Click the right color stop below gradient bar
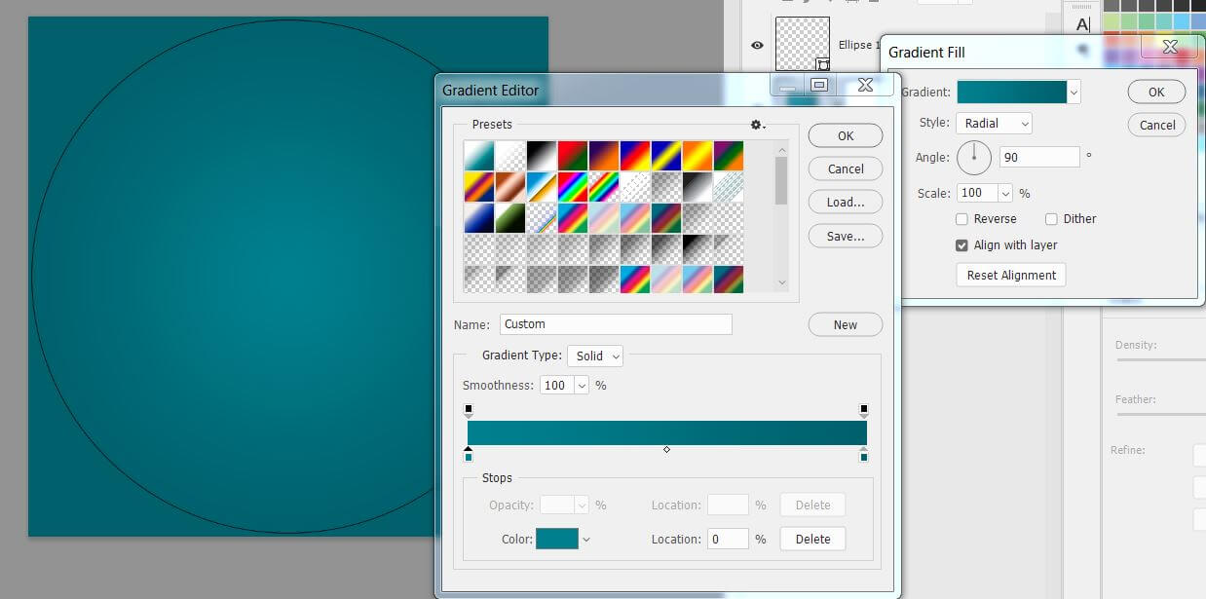The width and height of the screenshot is (1206, 599). pyautogui.click(x=863, y=455)
